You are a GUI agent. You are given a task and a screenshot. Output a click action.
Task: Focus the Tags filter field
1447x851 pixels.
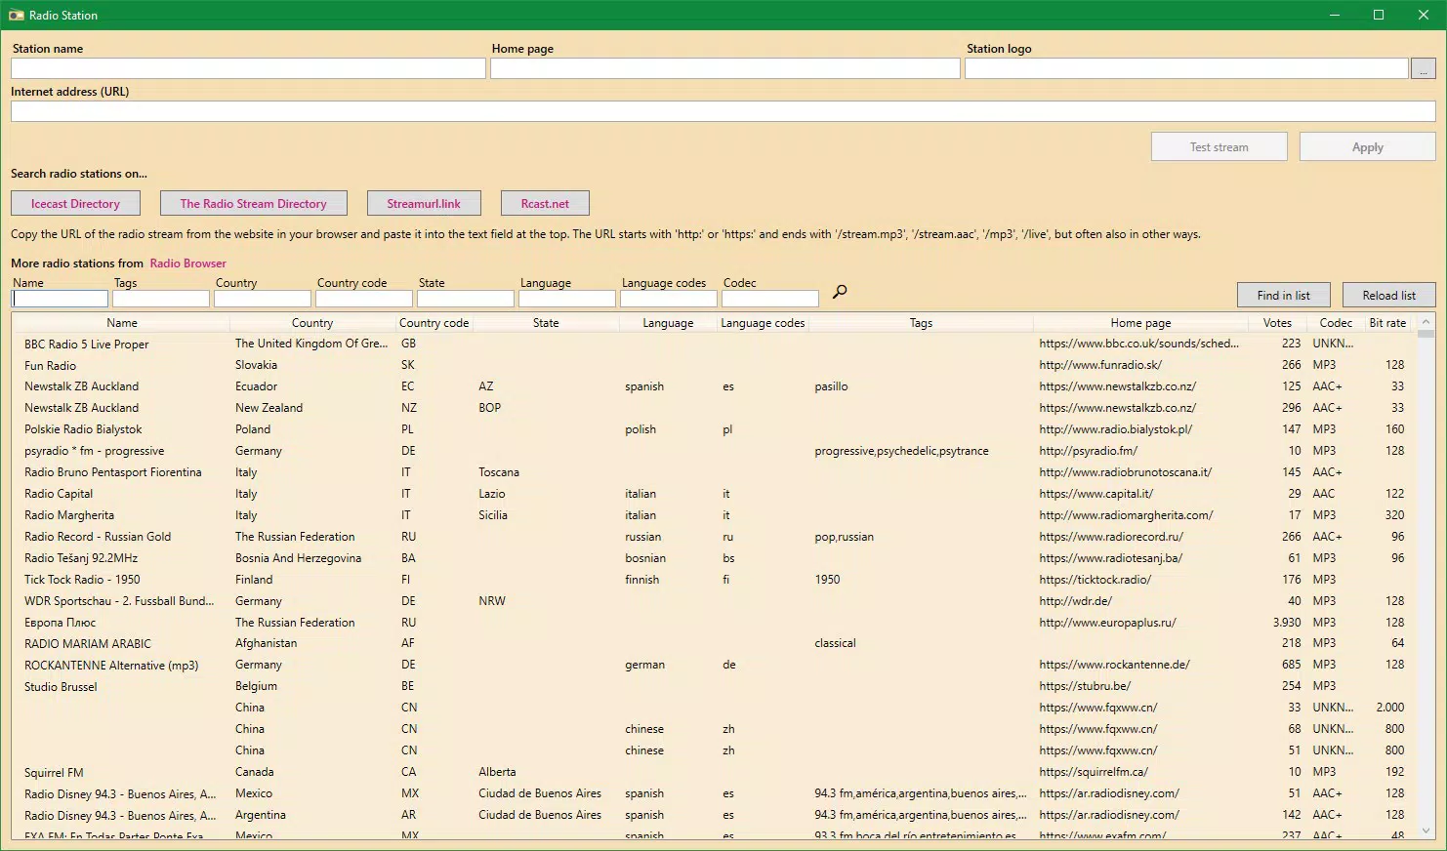(x=161, y=299)
